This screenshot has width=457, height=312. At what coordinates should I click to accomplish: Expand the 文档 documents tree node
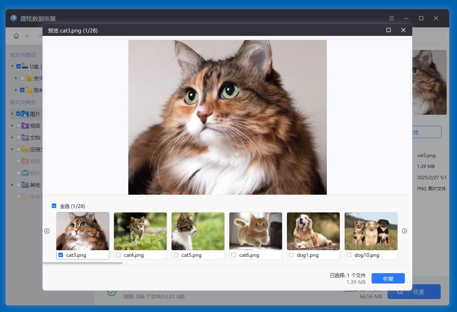pyautogui.click(x=13, y=138)
